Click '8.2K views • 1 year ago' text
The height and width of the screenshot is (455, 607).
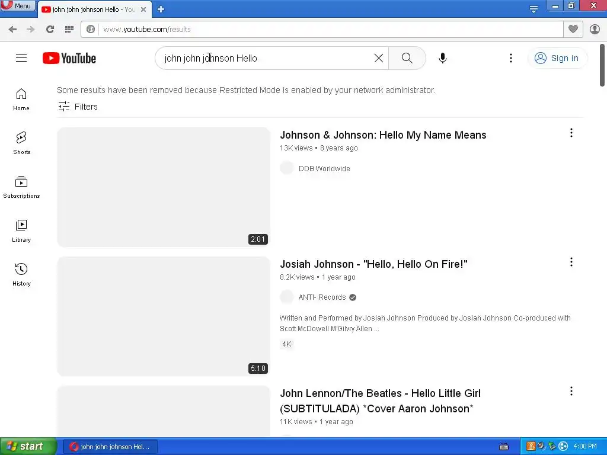318,277
